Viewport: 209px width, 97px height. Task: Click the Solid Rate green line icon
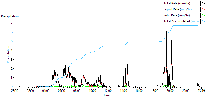click(204, 15)
